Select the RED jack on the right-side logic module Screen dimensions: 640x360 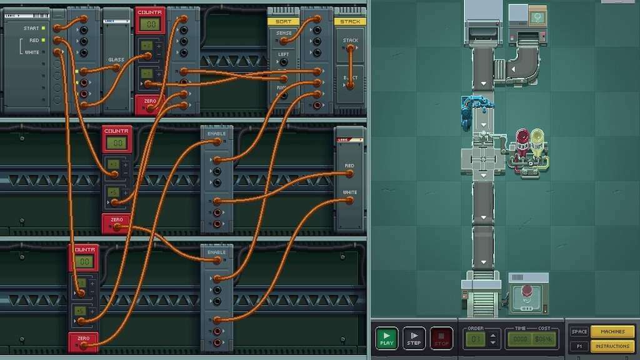pos(349,174)
